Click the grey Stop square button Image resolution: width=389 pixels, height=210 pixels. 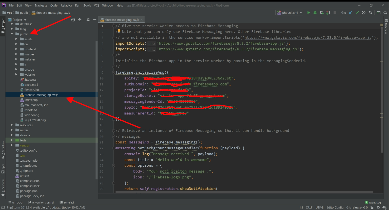335,13
